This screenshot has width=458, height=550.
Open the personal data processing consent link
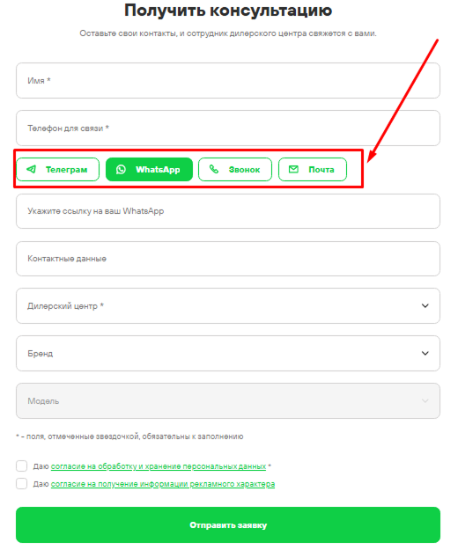tap(159, 466)
